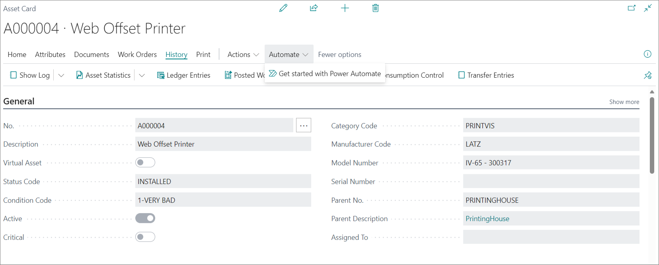Open the PrintingHouse parent link
This screenshot has width=659, height=265.
point(487,219)
